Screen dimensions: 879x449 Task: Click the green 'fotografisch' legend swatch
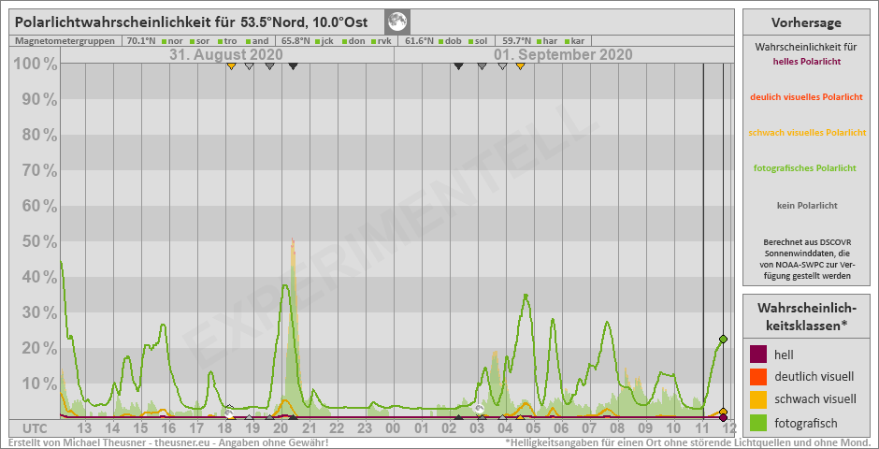point(758,421)
